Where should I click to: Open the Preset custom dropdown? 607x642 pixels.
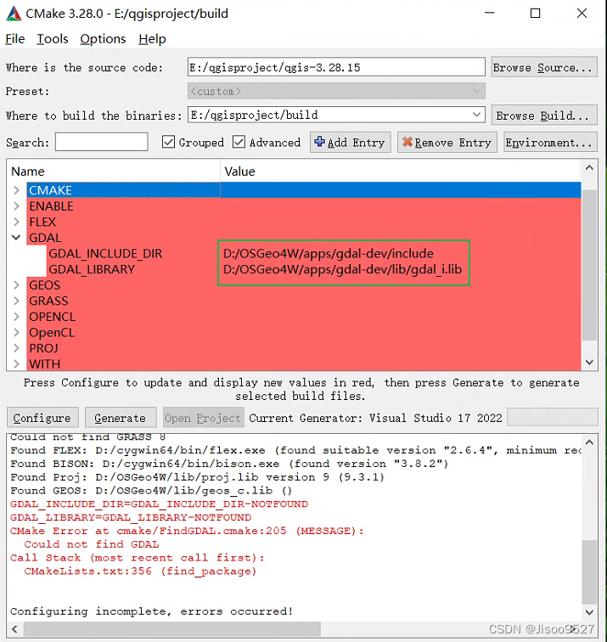point(476,91)
